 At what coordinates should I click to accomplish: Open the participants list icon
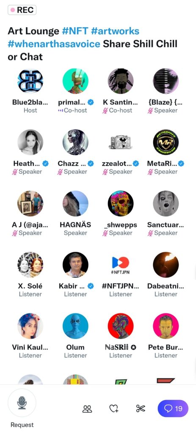point(87,409)
